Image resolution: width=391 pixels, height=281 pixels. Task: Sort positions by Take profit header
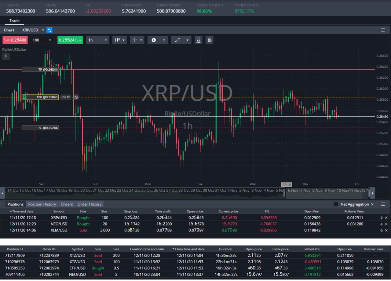click(163, 211)
